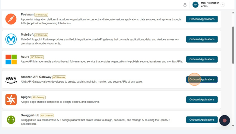The height and width of the screenshot is (134, 236).
Task: Click the API Gateway tag beside Postman
Action: click(x=41, y=15)
